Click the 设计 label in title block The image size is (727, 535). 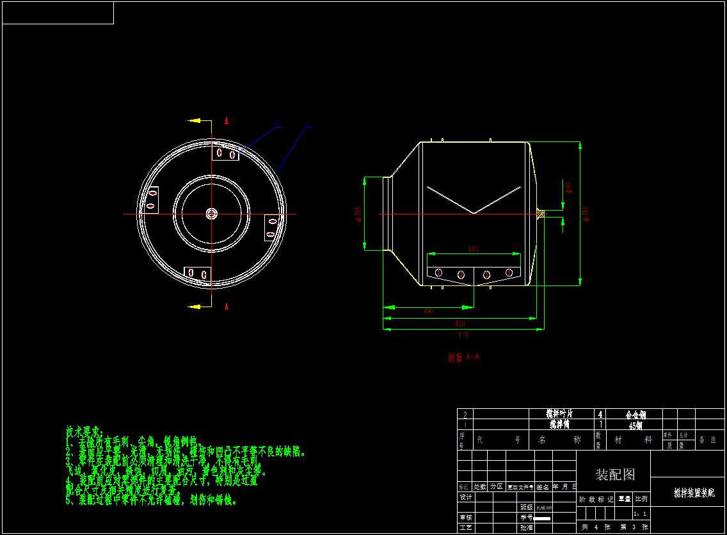pyautogui.click(x=465, y=497)
